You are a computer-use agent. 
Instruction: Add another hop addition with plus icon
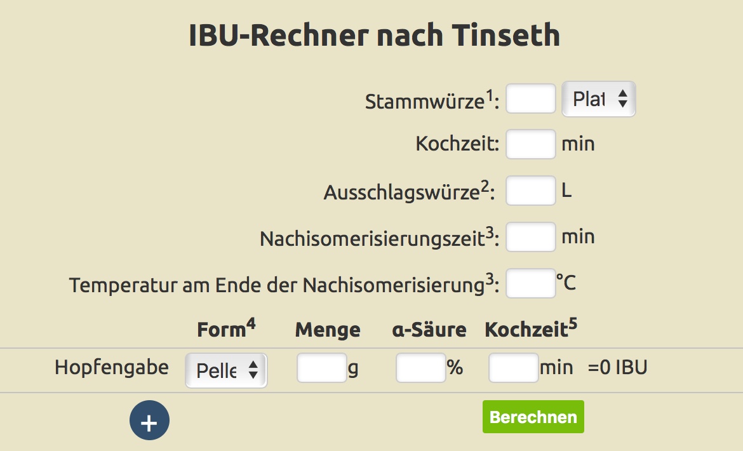(149, 421)
